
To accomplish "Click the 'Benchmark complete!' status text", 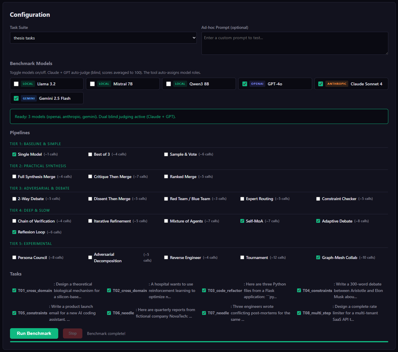I will (x=106, y=333).
